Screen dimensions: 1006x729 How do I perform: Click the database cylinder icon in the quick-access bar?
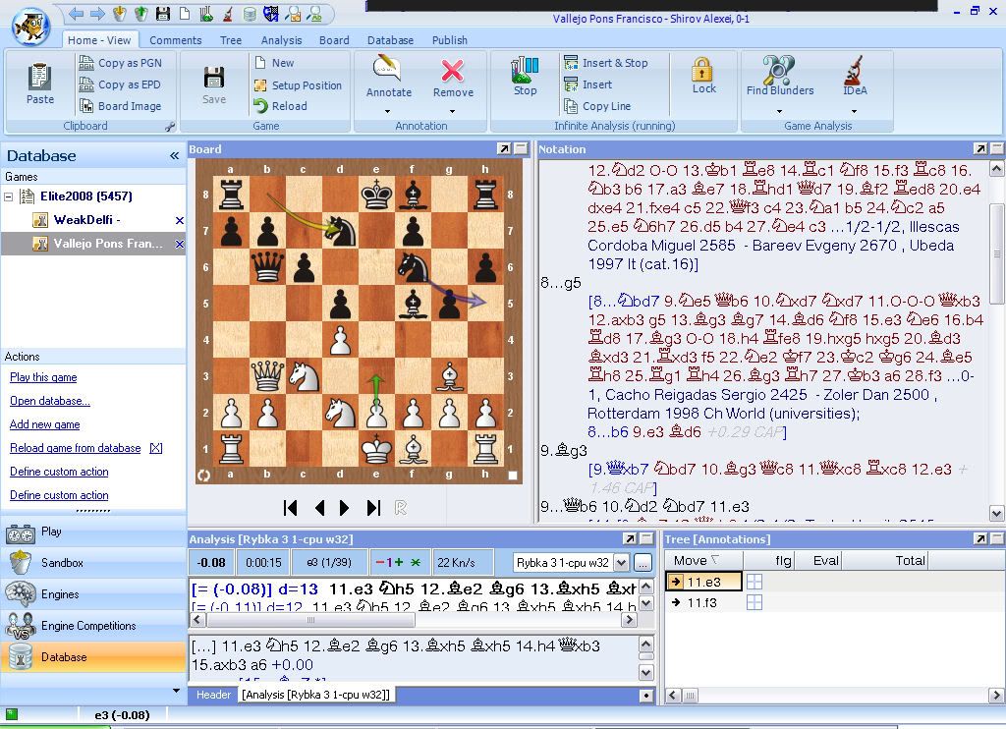(x=251, y=13)
